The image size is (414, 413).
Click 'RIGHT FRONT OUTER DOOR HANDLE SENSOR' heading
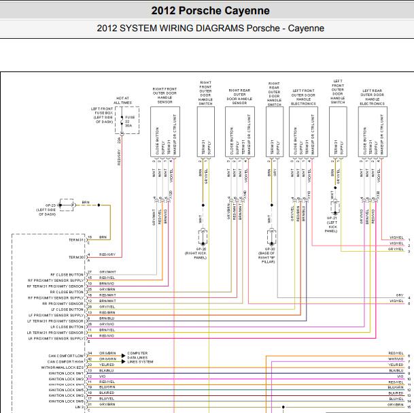(x=165, y=95)
